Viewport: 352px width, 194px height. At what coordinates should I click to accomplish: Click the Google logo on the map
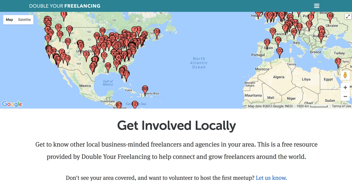pos(12,104)
